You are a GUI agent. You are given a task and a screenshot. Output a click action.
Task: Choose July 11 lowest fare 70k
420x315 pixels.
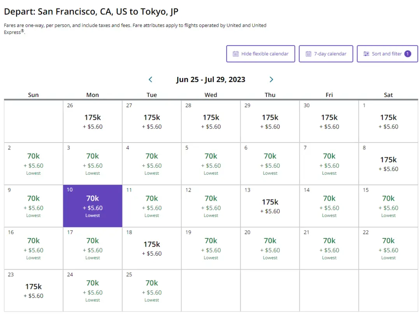[x=152, y=206]
